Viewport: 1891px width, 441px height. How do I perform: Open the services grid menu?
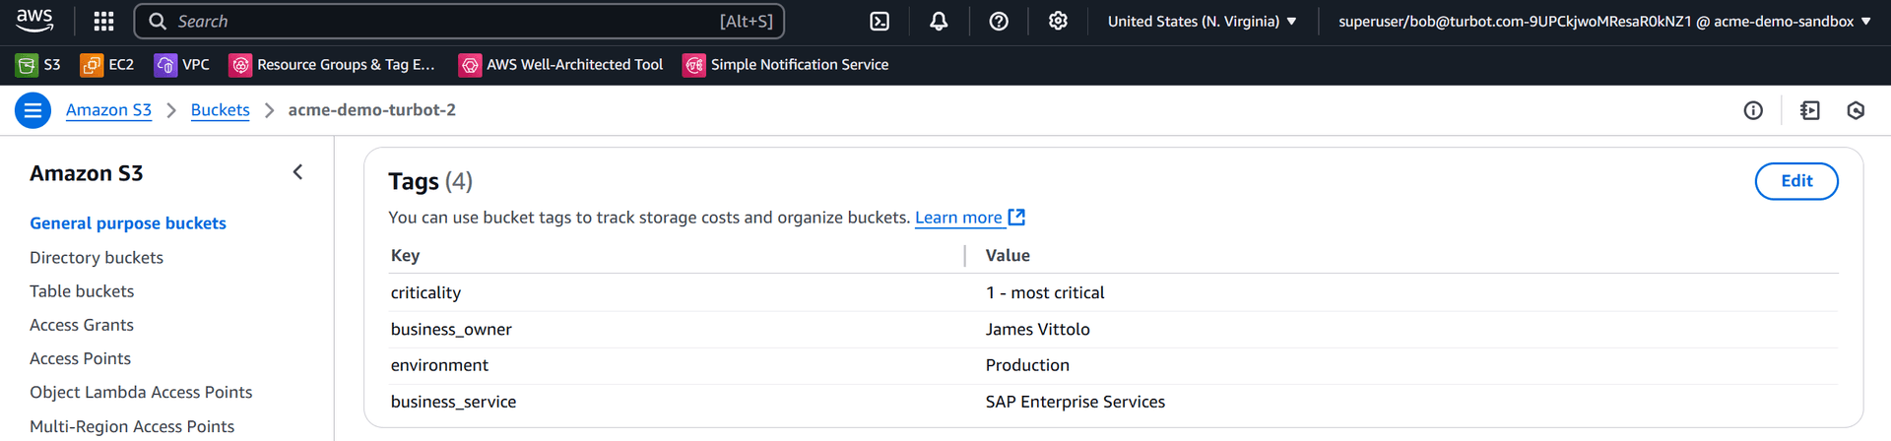[x=103, y=21]
